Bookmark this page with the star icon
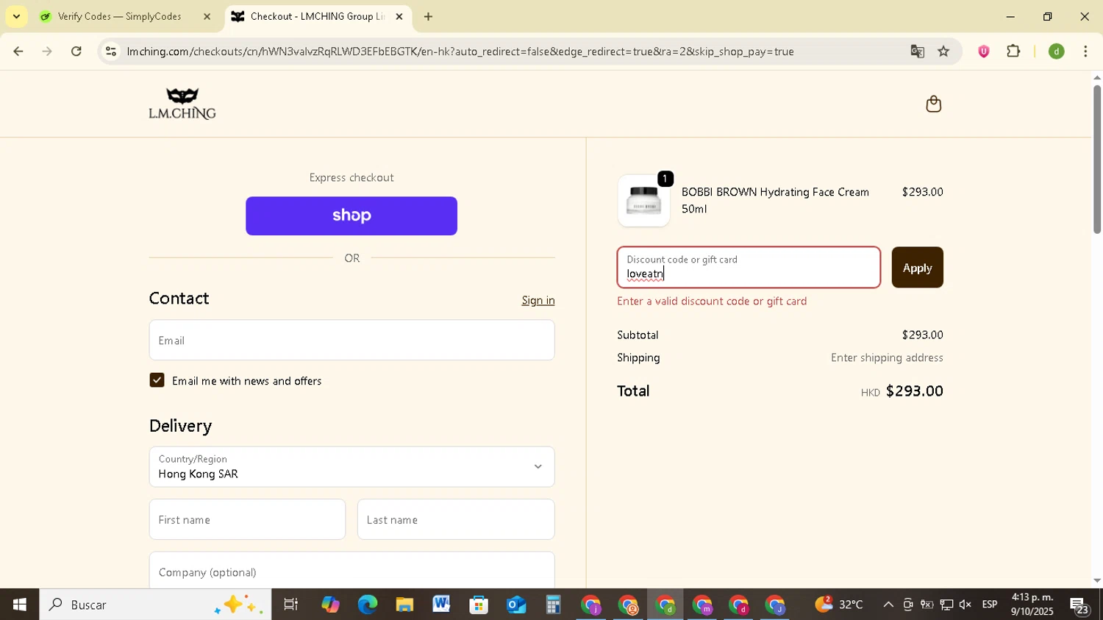This screenshot has height=620, width=1103. point(944,51)
